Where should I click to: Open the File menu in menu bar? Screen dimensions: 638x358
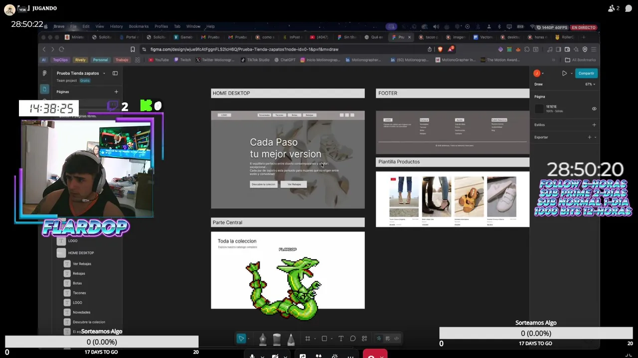(x=73, y=26)
